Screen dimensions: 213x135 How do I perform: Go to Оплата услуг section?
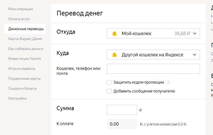[19, 19]
